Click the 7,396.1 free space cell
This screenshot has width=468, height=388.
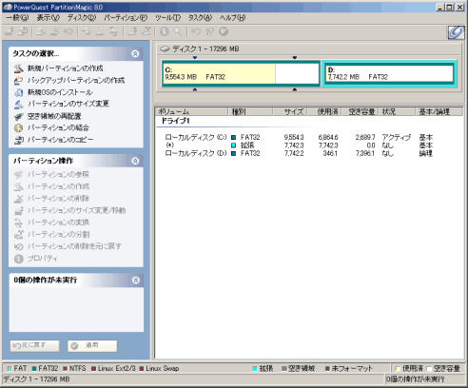click(365, 154)
